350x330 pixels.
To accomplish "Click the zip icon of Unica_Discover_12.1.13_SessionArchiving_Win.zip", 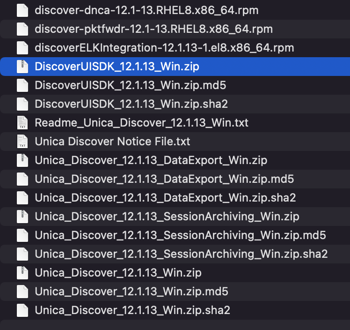I will (x=22, y=217).
